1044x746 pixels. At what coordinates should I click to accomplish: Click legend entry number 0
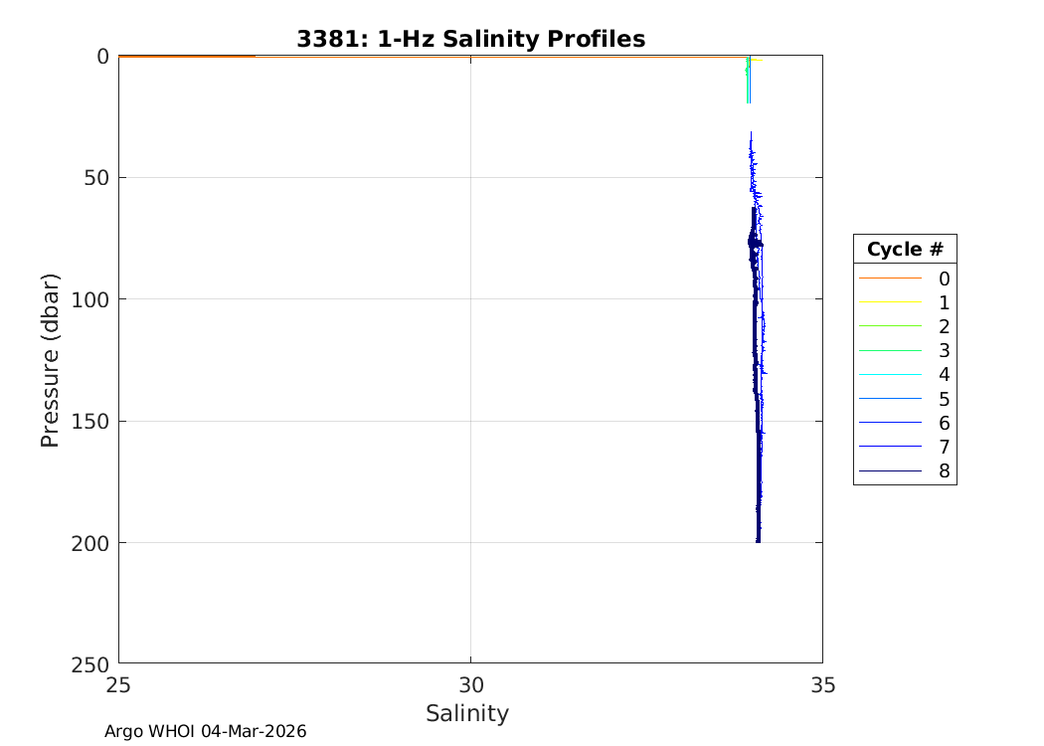(x=944, y=280)
